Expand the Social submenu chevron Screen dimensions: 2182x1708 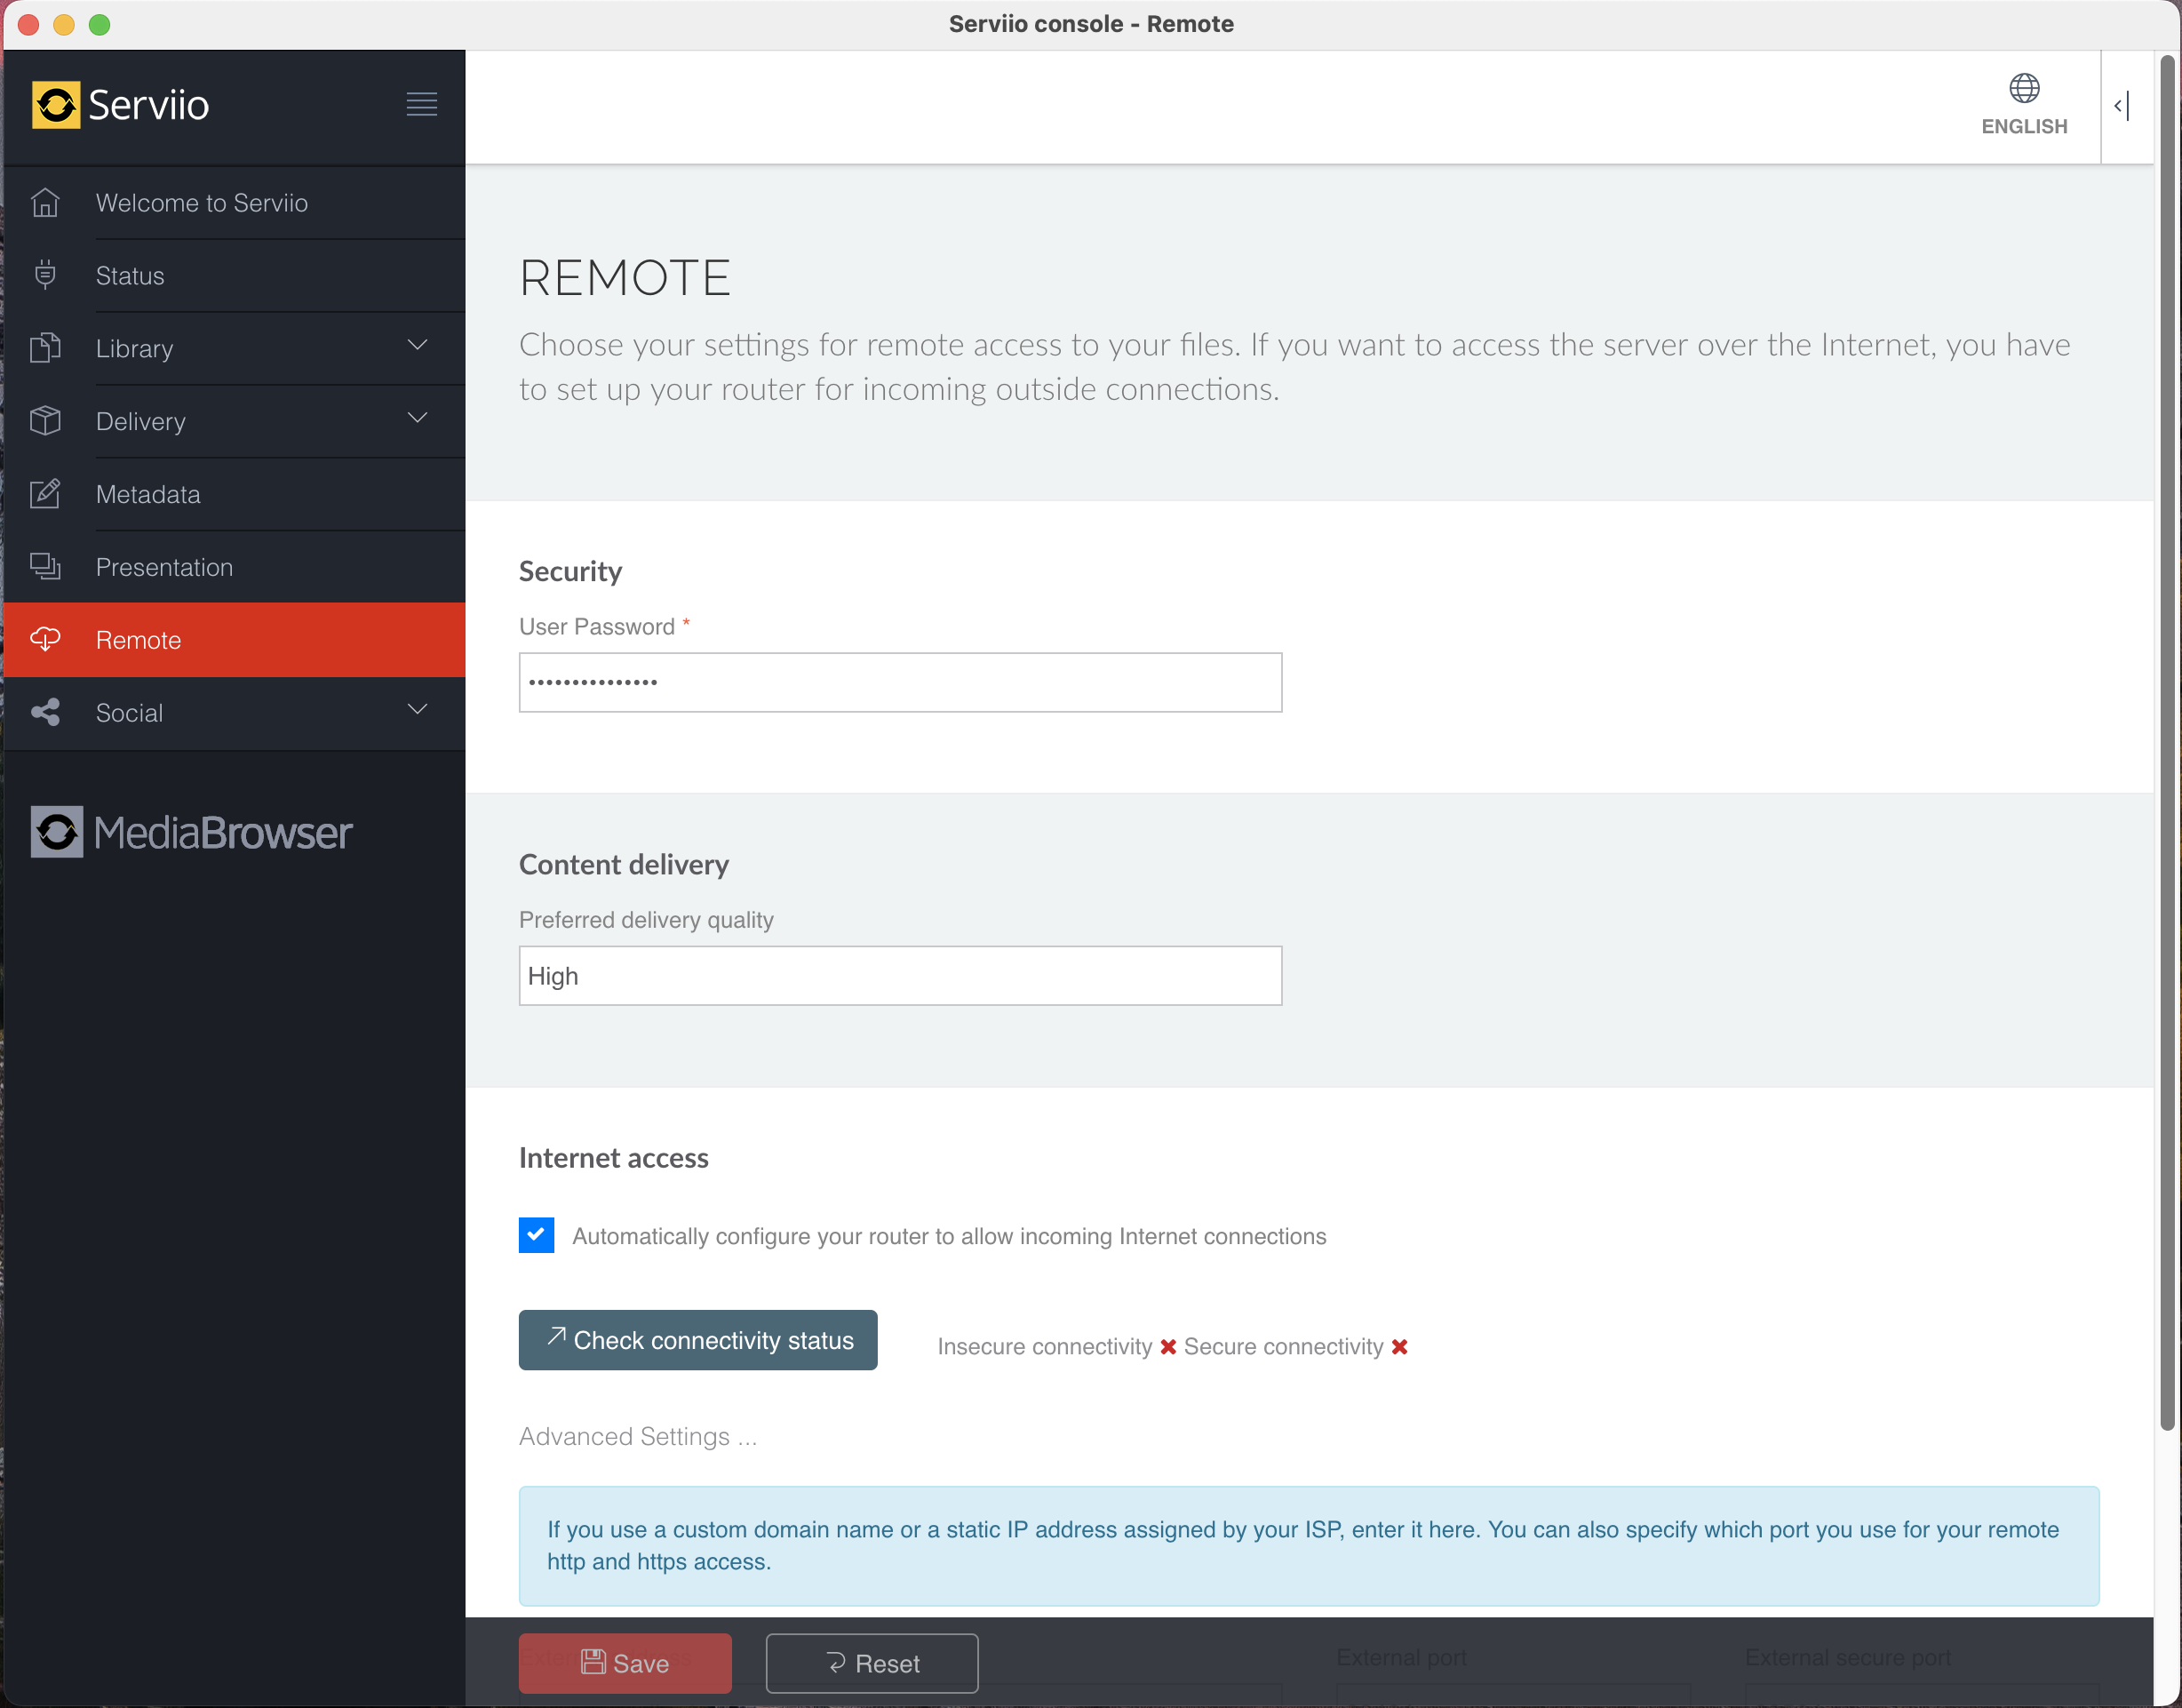(x=418, y=710)
